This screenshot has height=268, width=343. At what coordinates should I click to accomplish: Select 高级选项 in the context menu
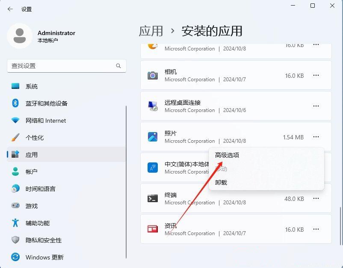(x=266, y=155)
